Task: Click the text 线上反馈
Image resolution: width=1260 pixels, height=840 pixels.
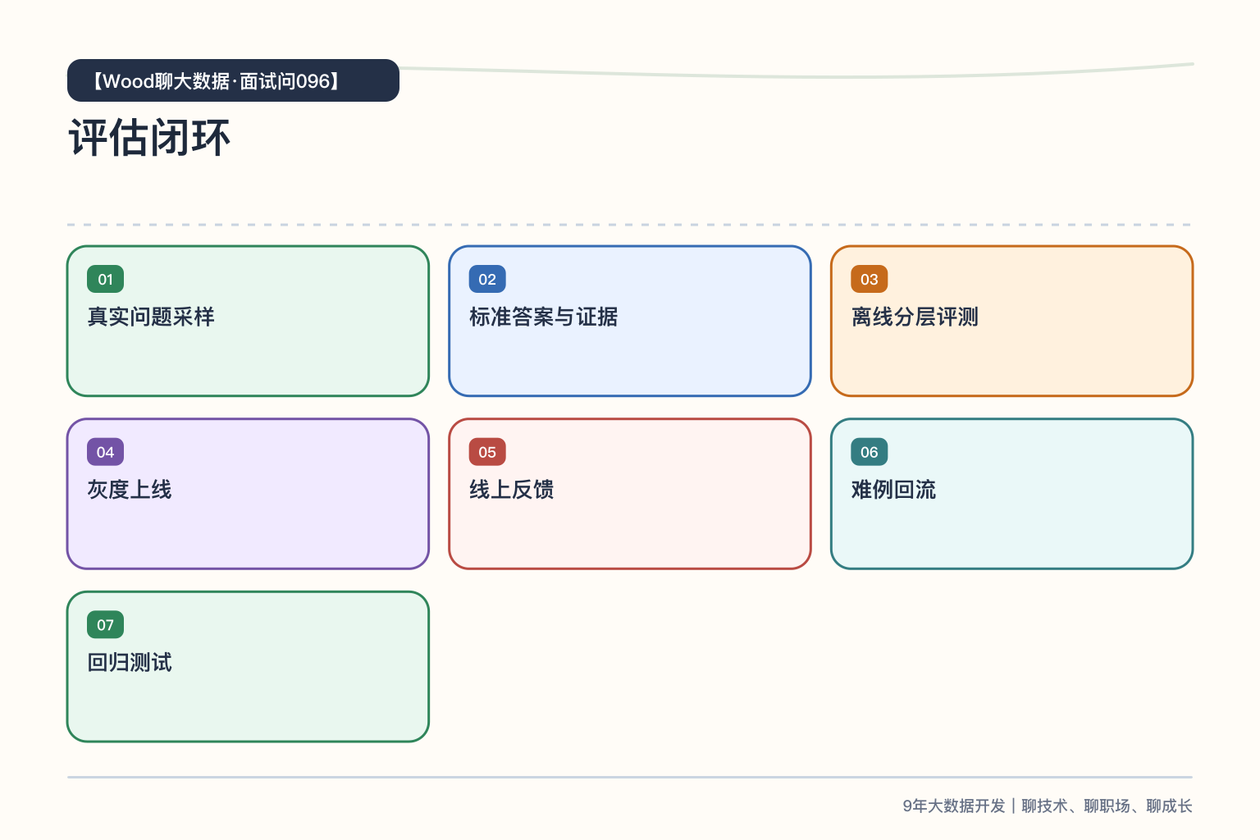Action: click(x=512, y=490)
